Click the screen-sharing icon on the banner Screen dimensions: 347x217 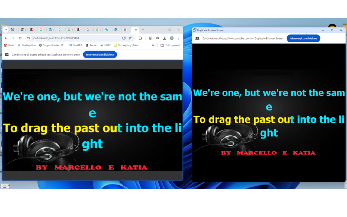[x=7, y=54]
